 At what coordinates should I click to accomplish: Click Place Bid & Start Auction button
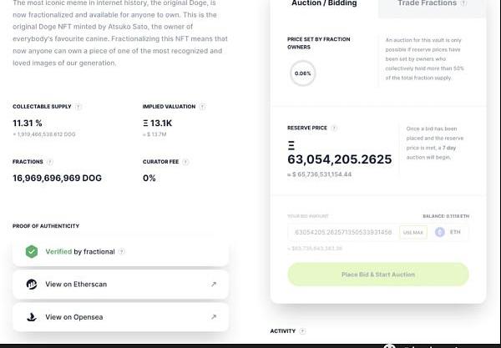tap(378, 275)
